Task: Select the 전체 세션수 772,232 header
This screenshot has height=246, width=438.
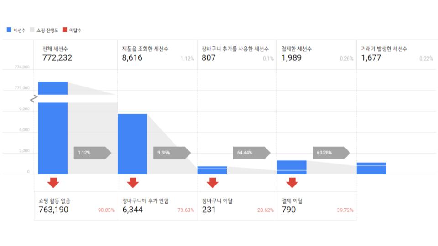Action: point(57,54)
